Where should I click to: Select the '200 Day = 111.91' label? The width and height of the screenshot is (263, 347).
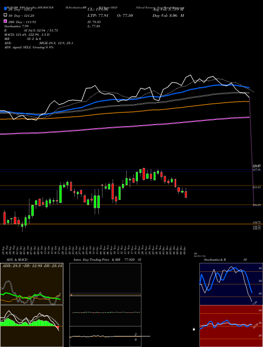pos(23,22)
